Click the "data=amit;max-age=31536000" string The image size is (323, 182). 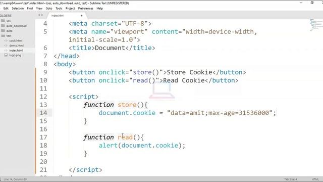pos(220,113)
